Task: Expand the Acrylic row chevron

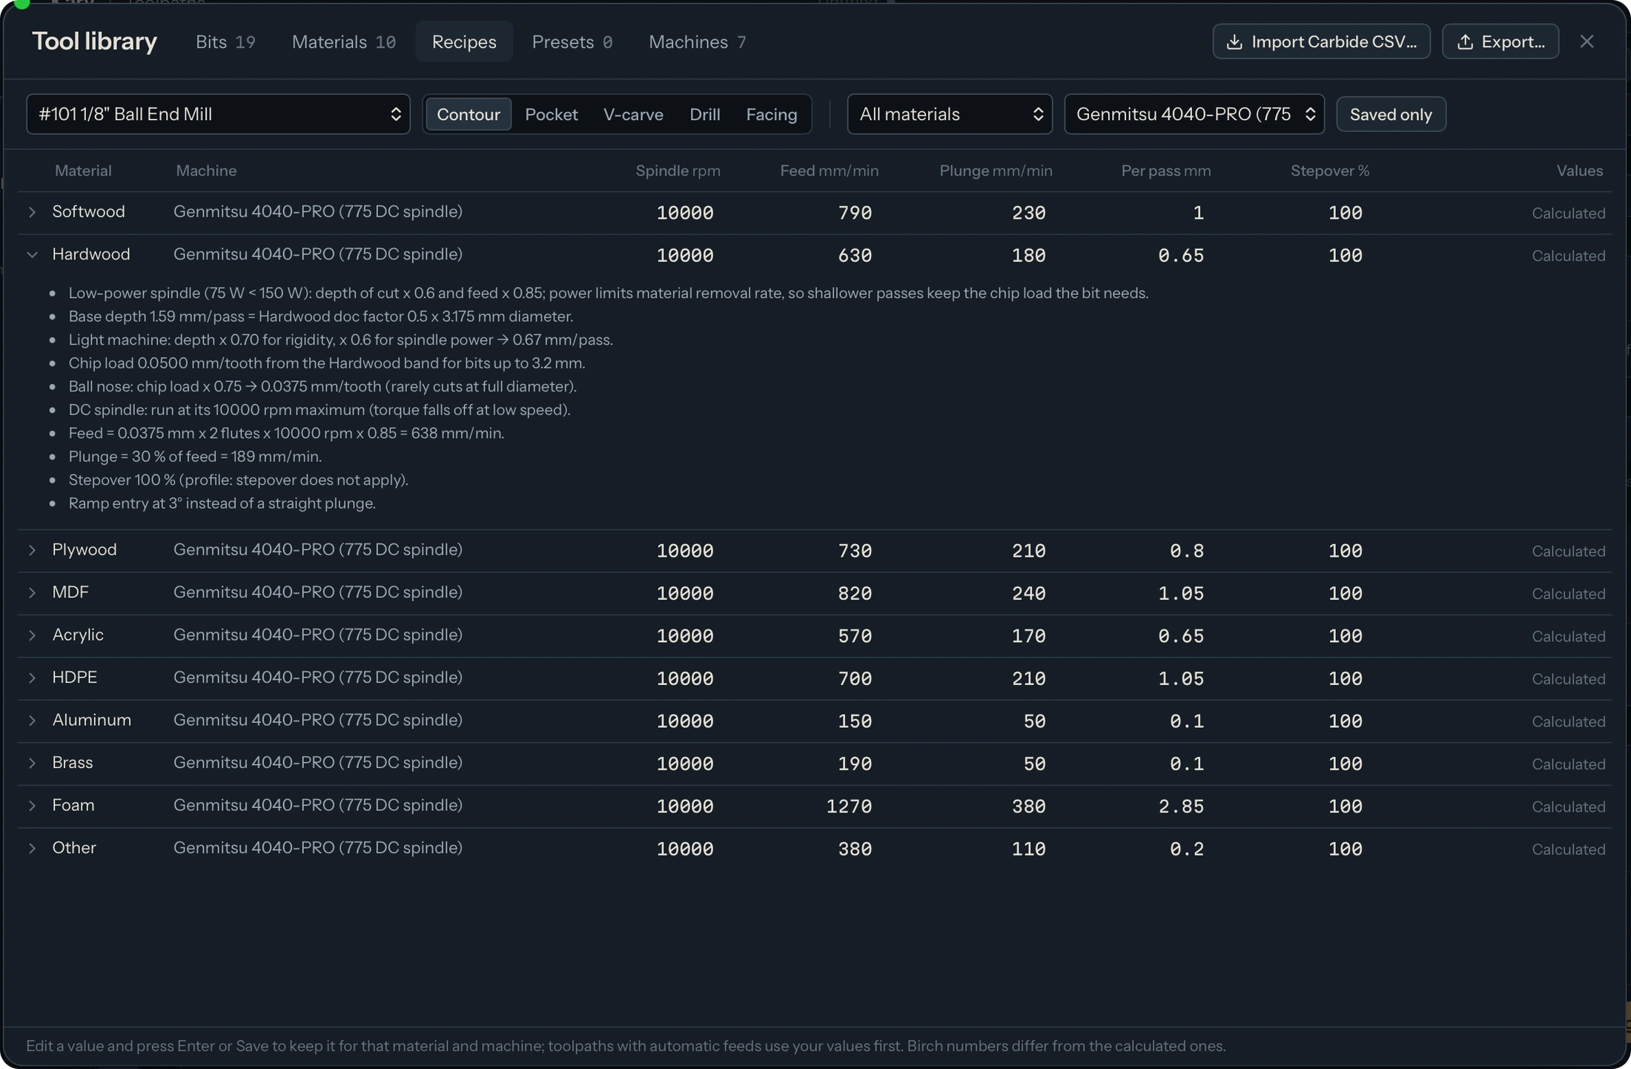Action: (32, 635)
